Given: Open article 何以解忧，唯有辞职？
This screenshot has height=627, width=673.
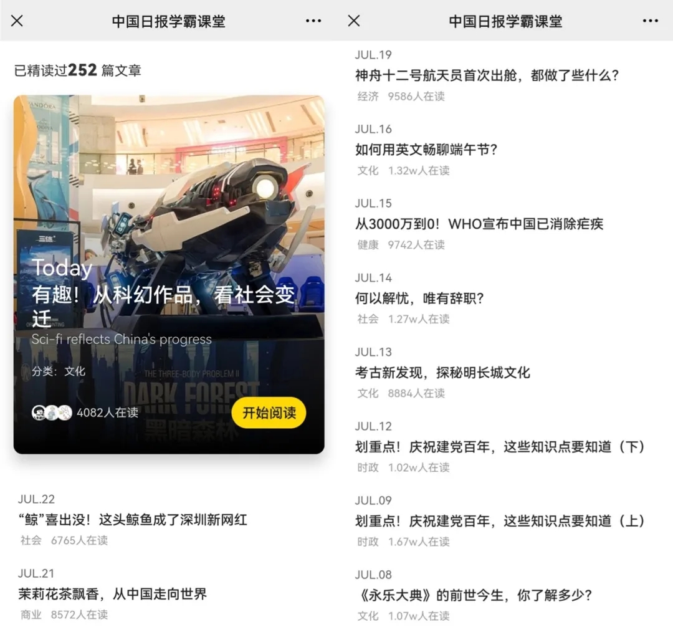Looking at the screenshot, I should coord(419,299).
